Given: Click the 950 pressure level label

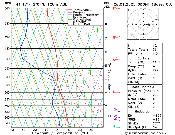Looking at the screenshot, I should tap(8, 123).
